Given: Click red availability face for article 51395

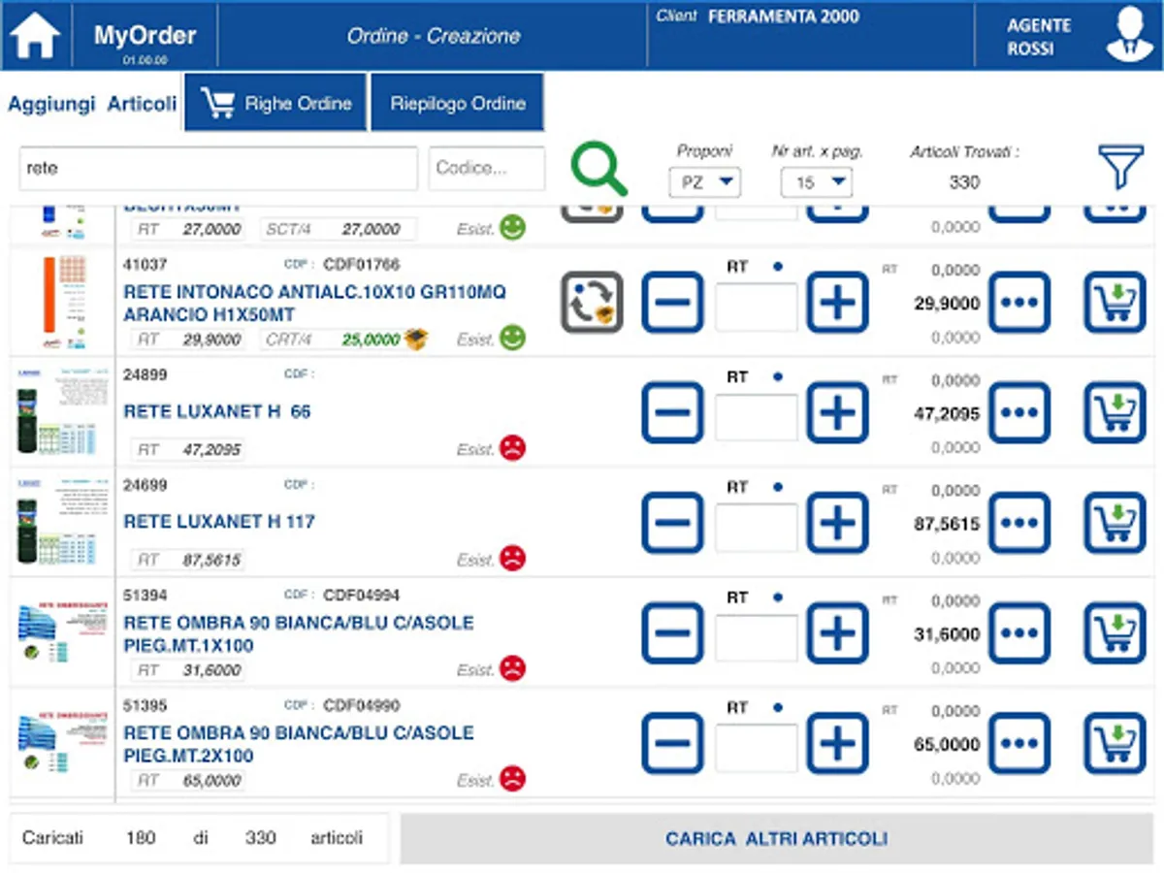Looking at the screenshot, I should pos(512,778).
